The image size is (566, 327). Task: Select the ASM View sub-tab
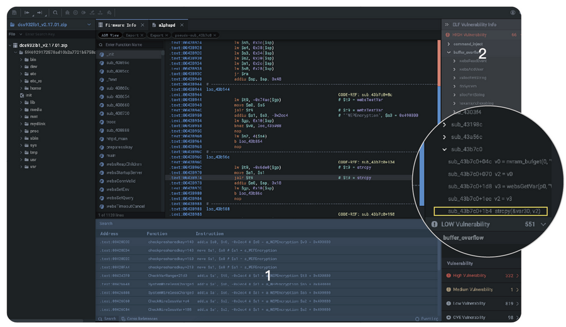pos(110,35)
